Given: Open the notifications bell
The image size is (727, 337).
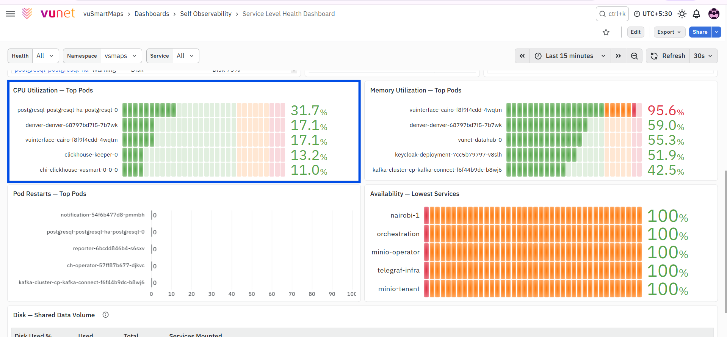Looking at the screenshot, I should (x=696, y=14).
